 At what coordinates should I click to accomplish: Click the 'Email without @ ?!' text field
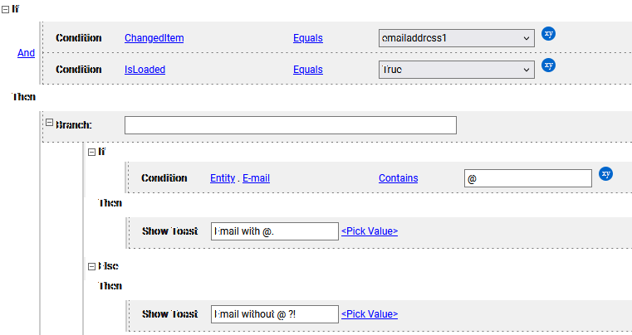click(274, 314)
